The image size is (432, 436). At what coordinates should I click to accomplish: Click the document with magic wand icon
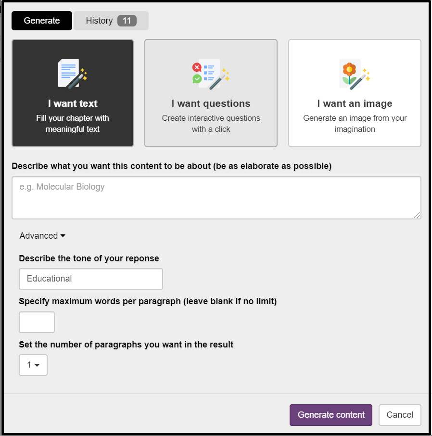72,74
